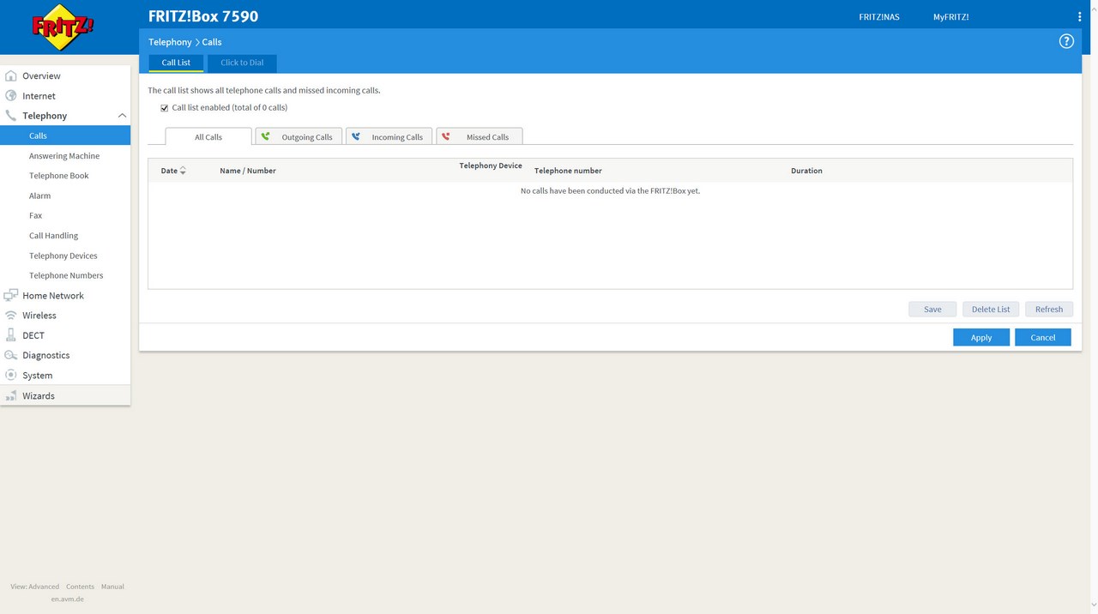Click the Telephone number column header

(x=568, y=171)
